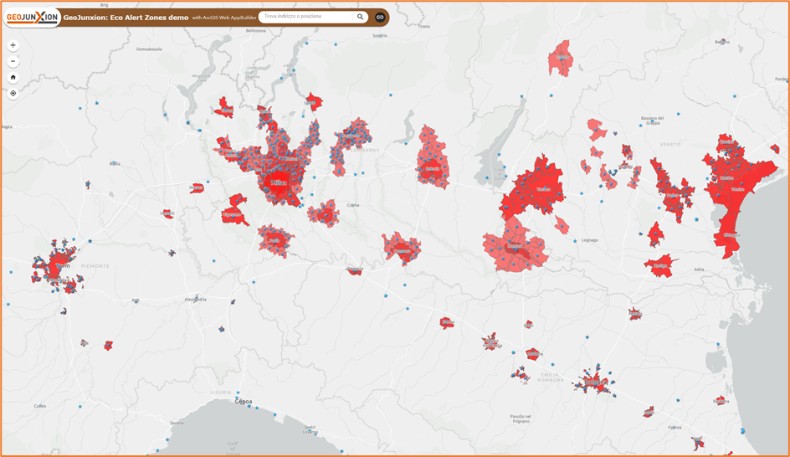Zoom in on the map

(x=13, y=45)
